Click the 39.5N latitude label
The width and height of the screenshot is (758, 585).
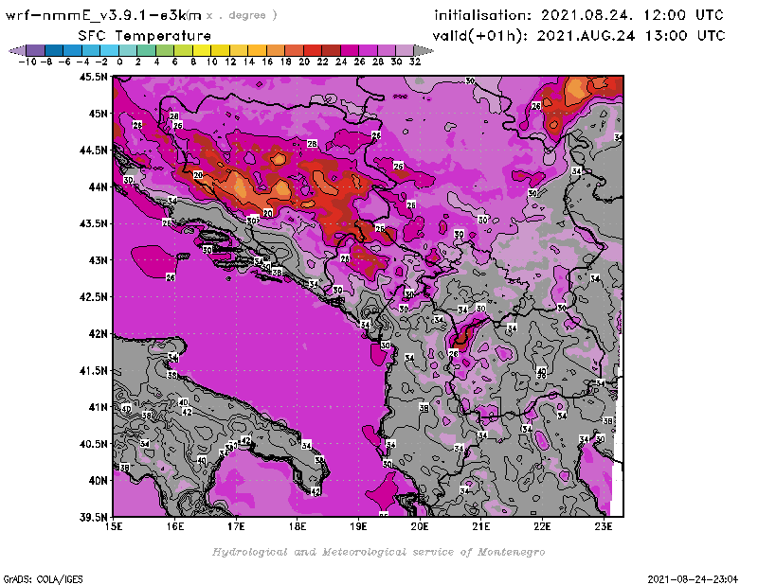tap(93, 518)
